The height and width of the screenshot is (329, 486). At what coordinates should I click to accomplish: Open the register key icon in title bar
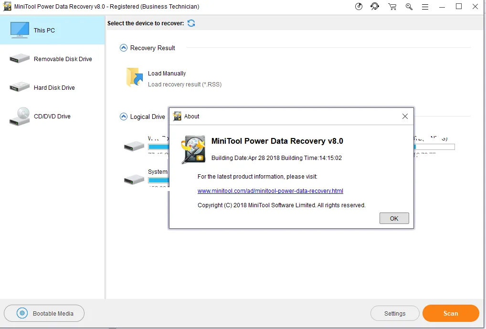pyautogui.click(x=409, y=7)
